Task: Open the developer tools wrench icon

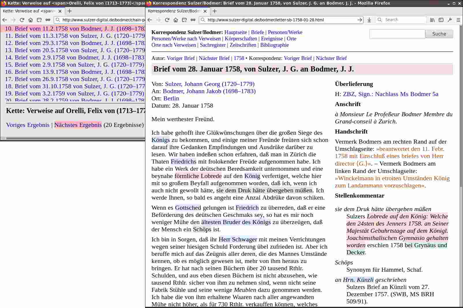Action: click(x=450, y=20)
